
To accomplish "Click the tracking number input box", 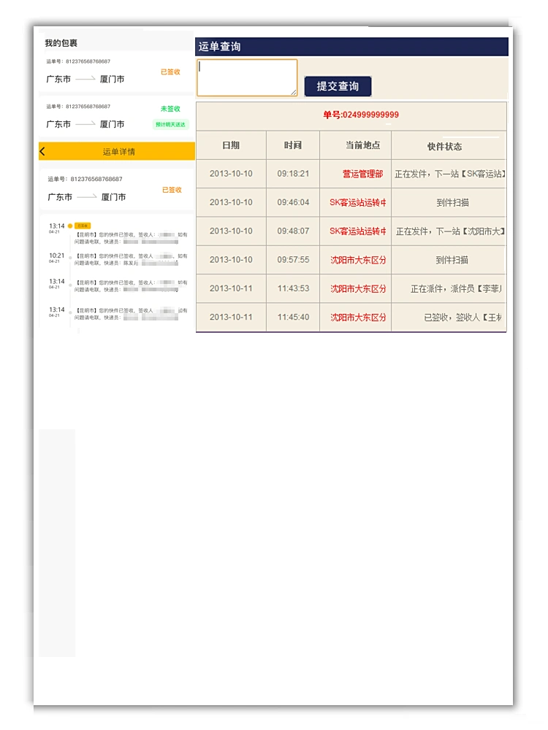I will pos(247,77).
